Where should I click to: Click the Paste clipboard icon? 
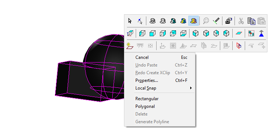pyautogui.click(x=262, y=21)
